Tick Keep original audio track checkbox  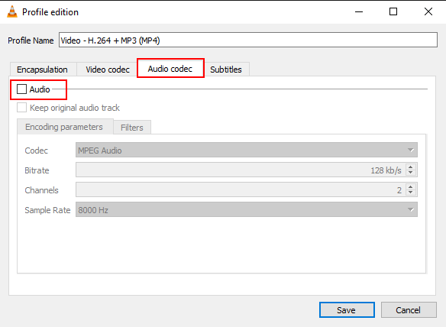click(21, 108)
